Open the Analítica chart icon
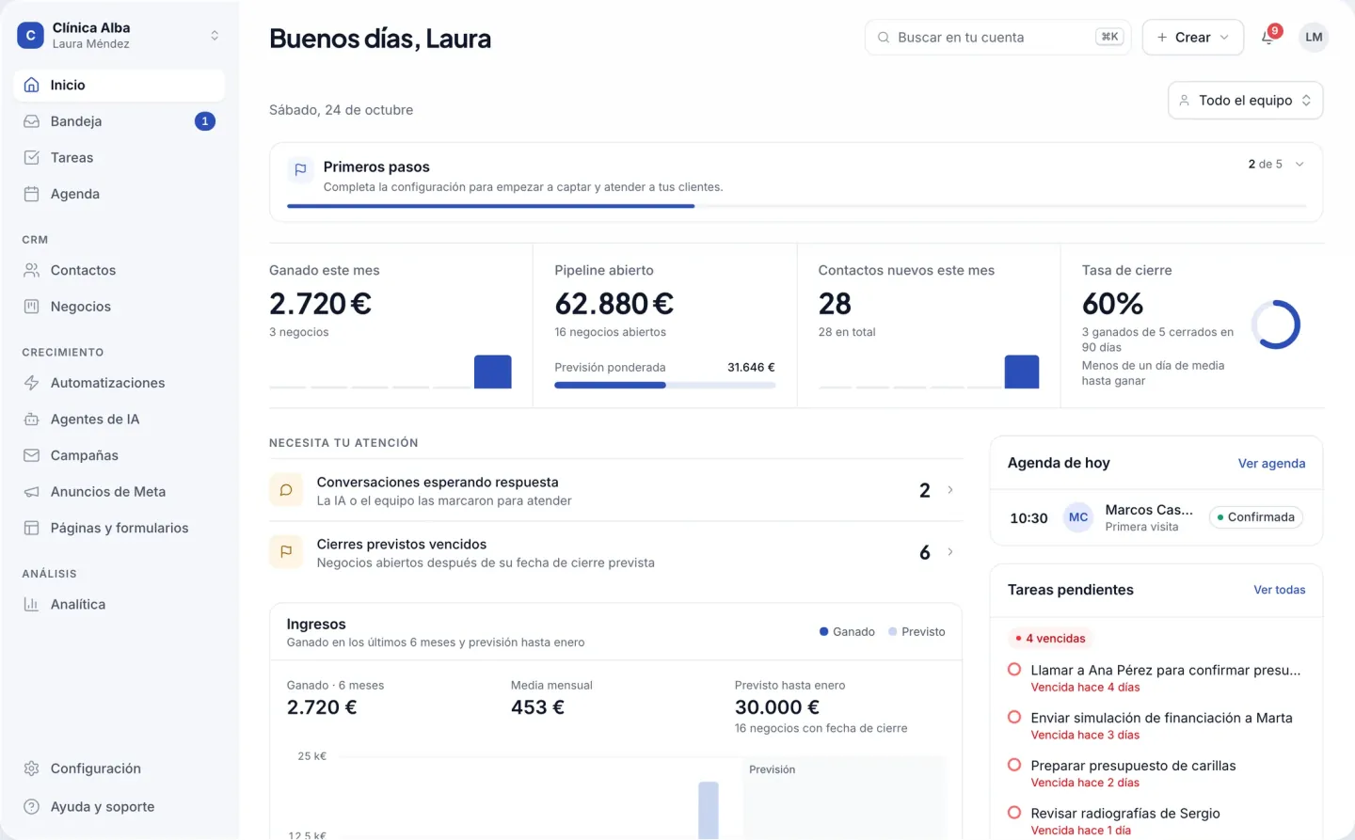Viewport: 1355px width, 840px height. 31,605
